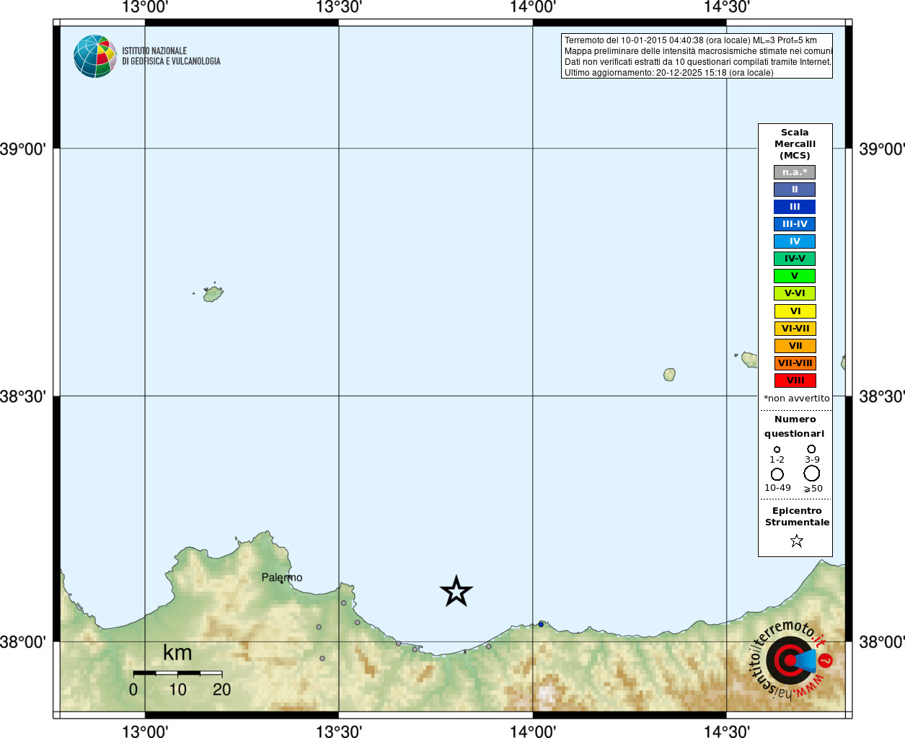This screenshot has height=738, width=905.
Task: Select the red VIII intensity swatch
Action: (795, 381)
